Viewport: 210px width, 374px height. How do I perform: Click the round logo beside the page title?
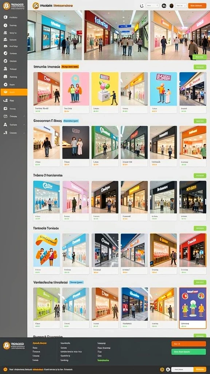[36, 5]
